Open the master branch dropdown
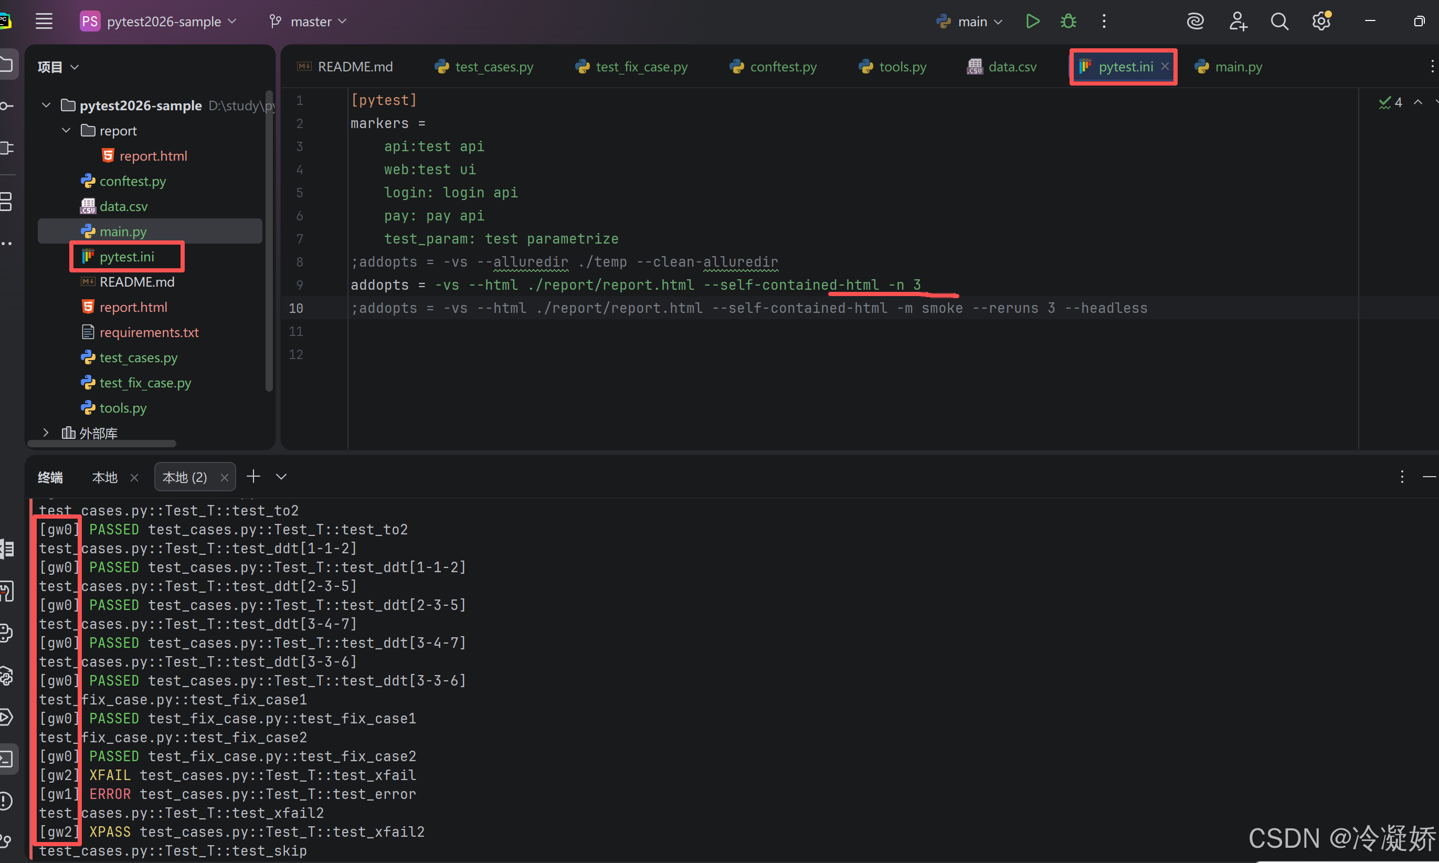Viewport: 1439px width, 863px height. pyautogui.click(x=308, y=22)
